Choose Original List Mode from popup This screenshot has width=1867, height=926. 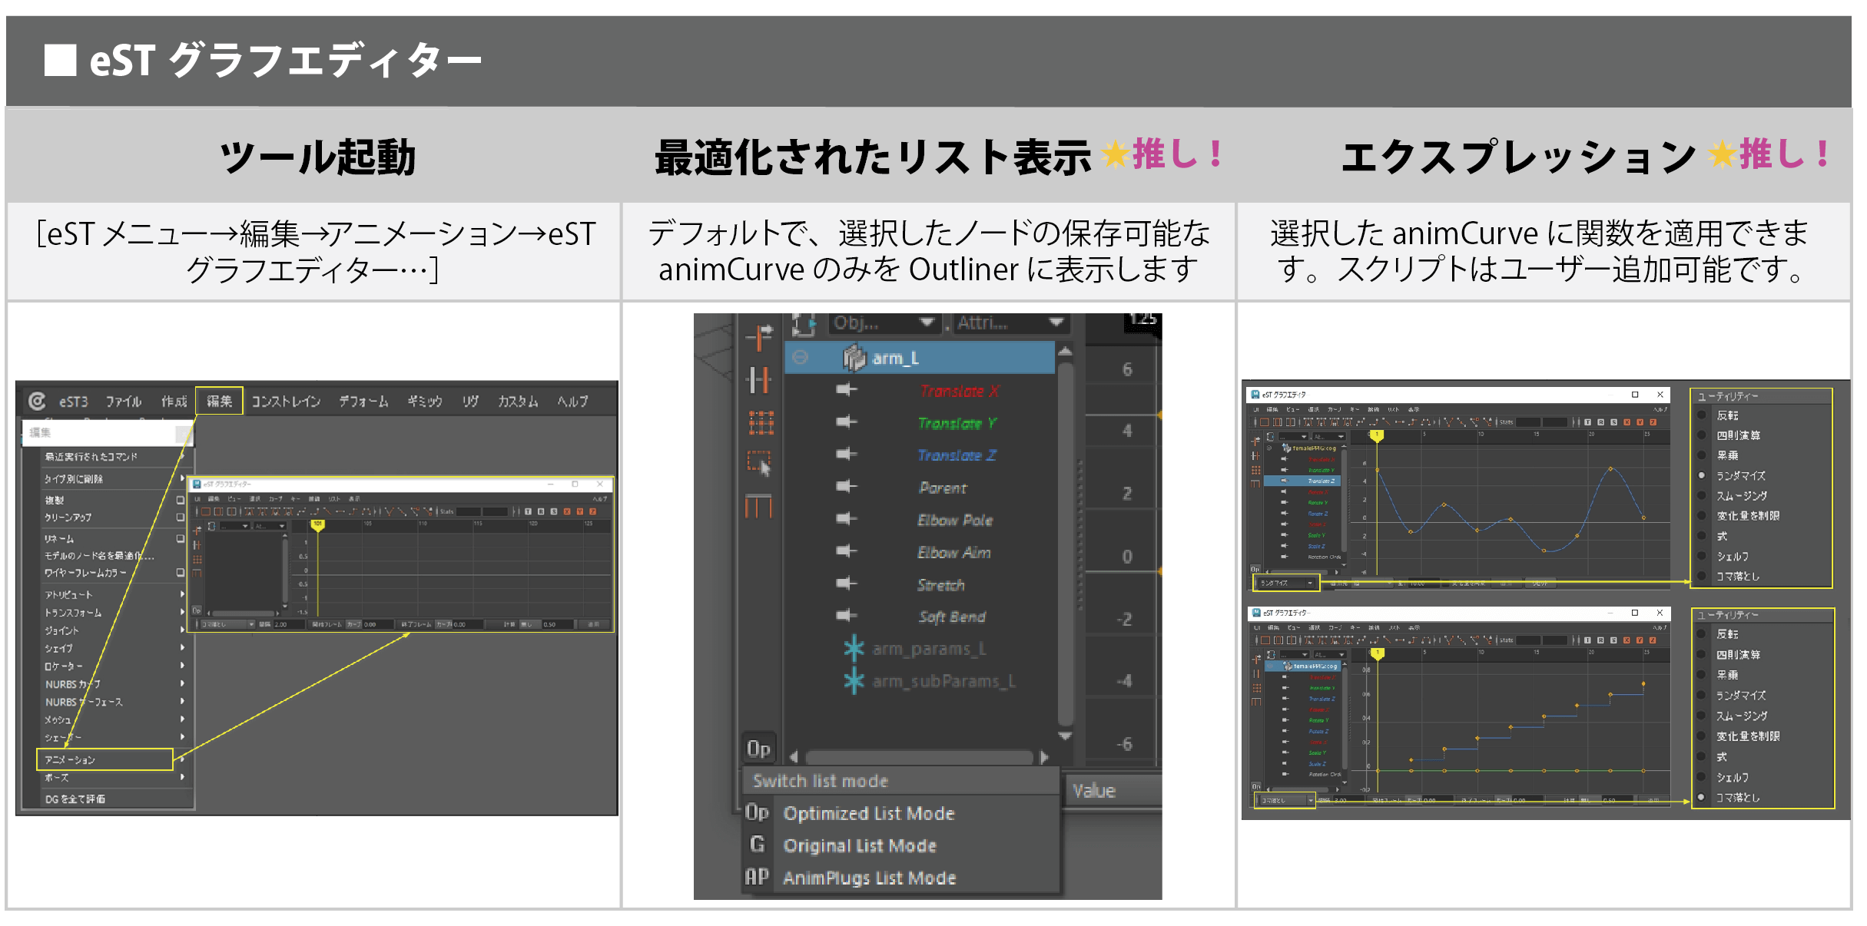pos(859,845)
